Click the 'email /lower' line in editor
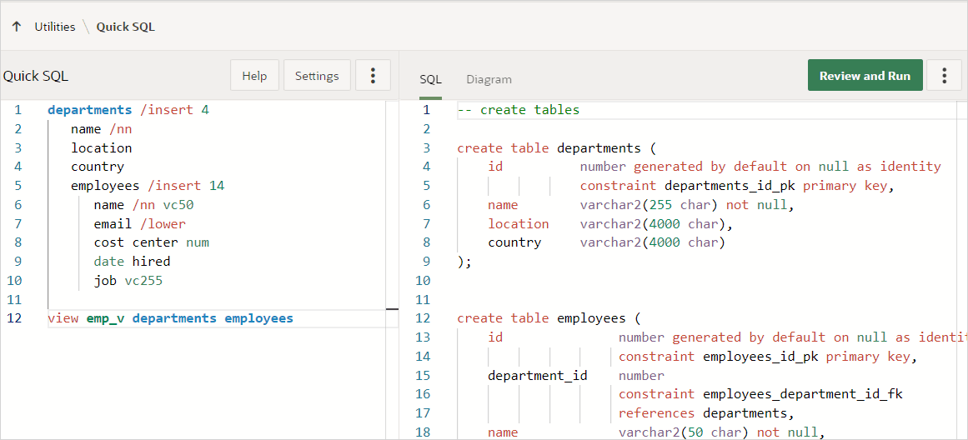 click(x=139, y=223)
